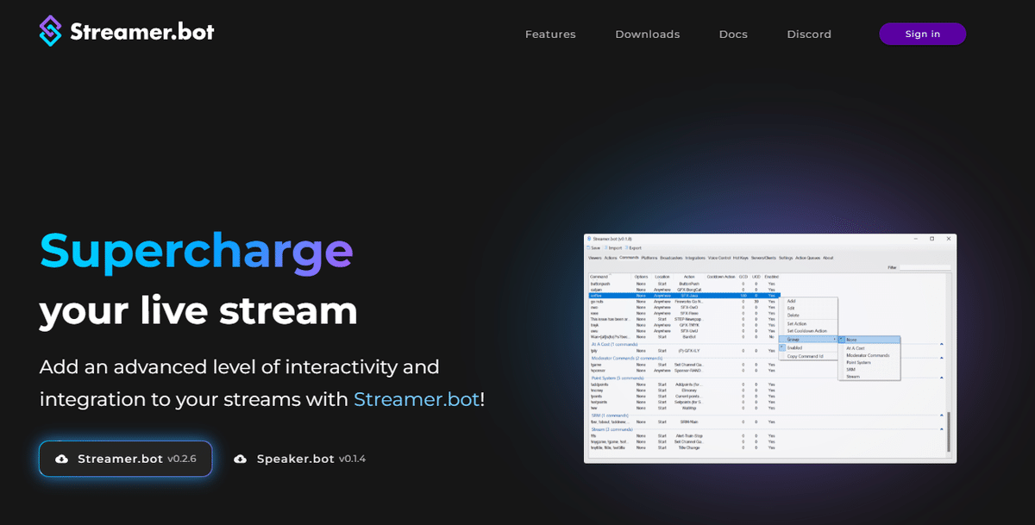
Task: Open the Features page from the navigation
Action: tap(550, 34)
